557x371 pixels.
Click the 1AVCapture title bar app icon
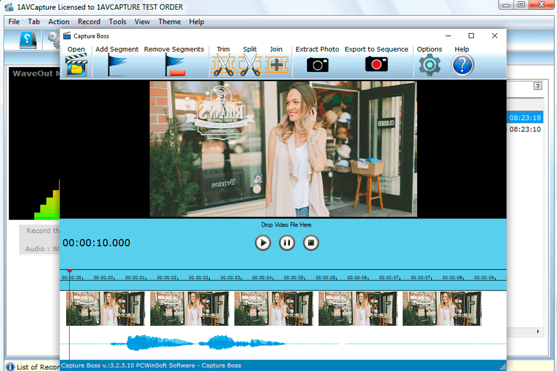pyautogui.click(x=9, y=7)
